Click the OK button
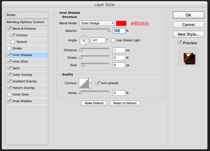The width and height of the screenshot is (210, 151). (x=188, y=15)
